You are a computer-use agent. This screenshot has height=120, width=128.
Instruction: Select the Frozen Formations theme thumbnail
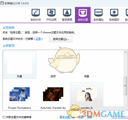tap(20, 94)
